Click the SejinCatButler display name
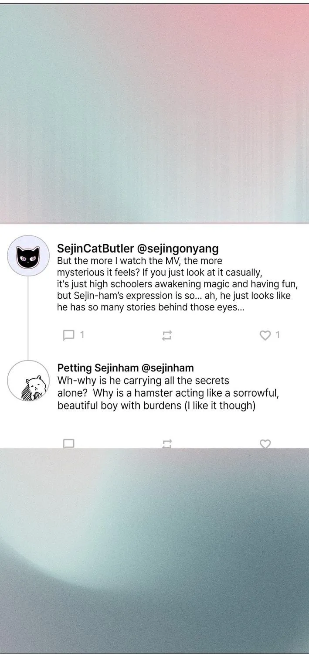Viewport: 309px width, 654px height. pos(95,249)
